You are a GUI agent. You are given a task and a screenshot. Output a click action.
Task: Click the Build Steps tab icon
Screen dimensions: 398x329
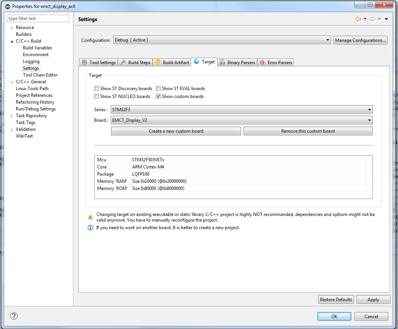point(123,63)
